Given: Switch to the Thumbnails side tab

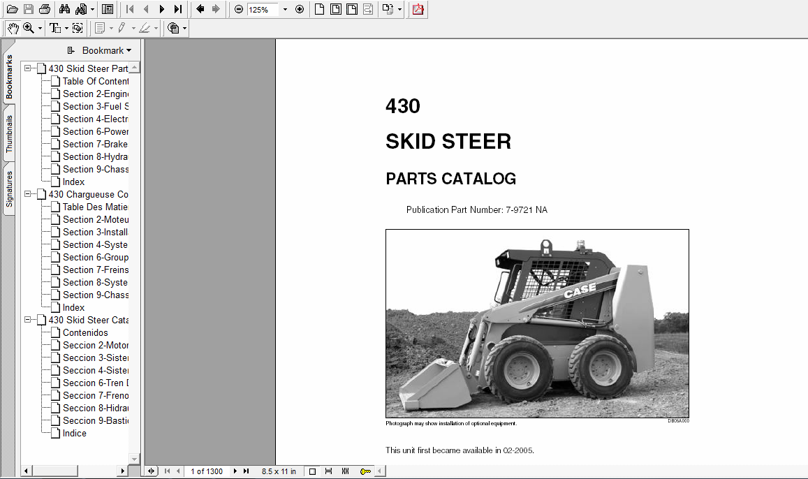Looking at the screenshot, I should (9, 133).
